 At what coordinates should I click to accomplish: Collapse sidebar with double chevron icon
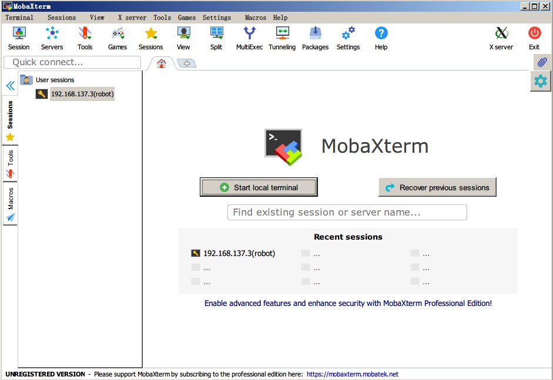click(10, 86)
